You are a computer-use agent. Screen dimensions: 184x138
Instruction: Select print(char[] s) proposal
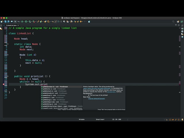click(x=62, y=91)
